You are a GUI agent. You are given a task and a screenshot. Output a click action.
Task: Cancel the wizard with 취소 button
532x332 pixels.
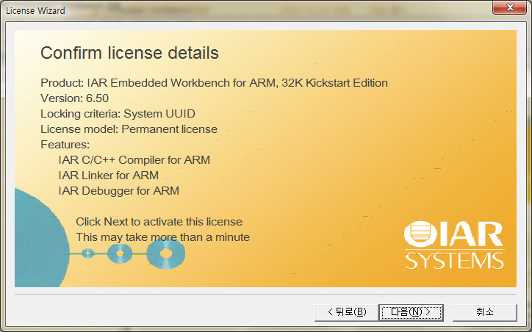[x=485, y=312]
